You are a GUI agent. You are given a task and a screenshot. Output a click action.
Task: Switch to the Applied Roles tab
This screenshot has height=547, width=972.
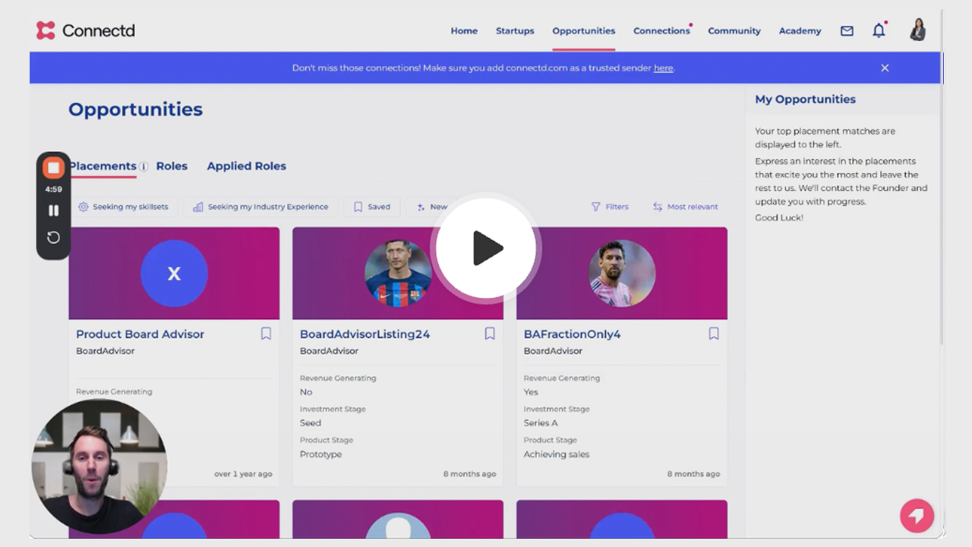(247, 166)
